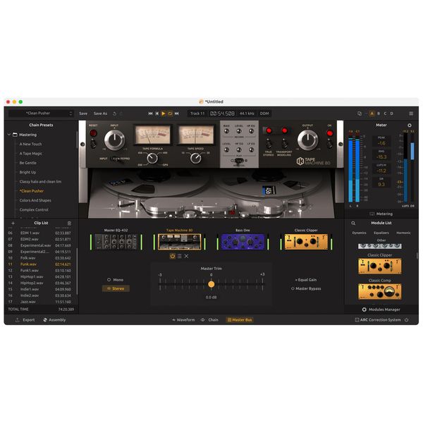The image size is (423, 423).
Task: Select Jazz.wav clip
Action: click(40, 302)
